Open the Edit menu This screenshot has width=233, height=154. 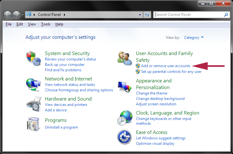point(20,24)
